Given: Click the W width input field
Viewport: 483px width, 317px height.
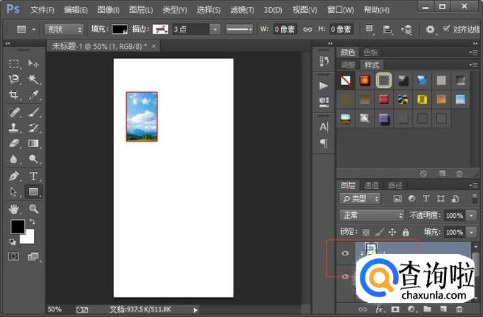Looking at the screenshot, I should point(284,30).
